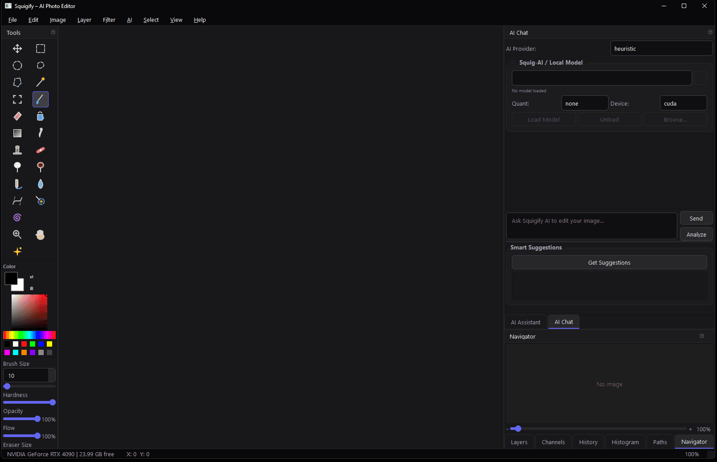717x462 pixels.
Task: Select the Healing Bandage tool
Action: (41, 150)
